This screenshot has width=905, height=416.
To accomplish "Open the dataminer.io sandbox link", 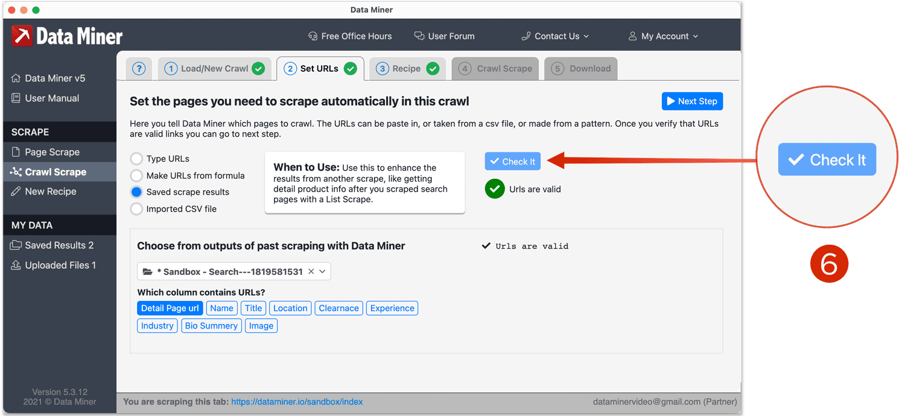I will [297, 401].
